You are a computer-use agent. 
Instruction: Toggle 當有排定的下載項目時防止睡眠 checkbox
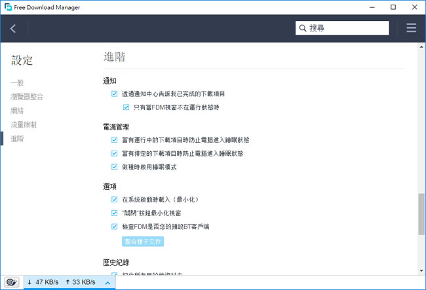(x=115, y=153)
